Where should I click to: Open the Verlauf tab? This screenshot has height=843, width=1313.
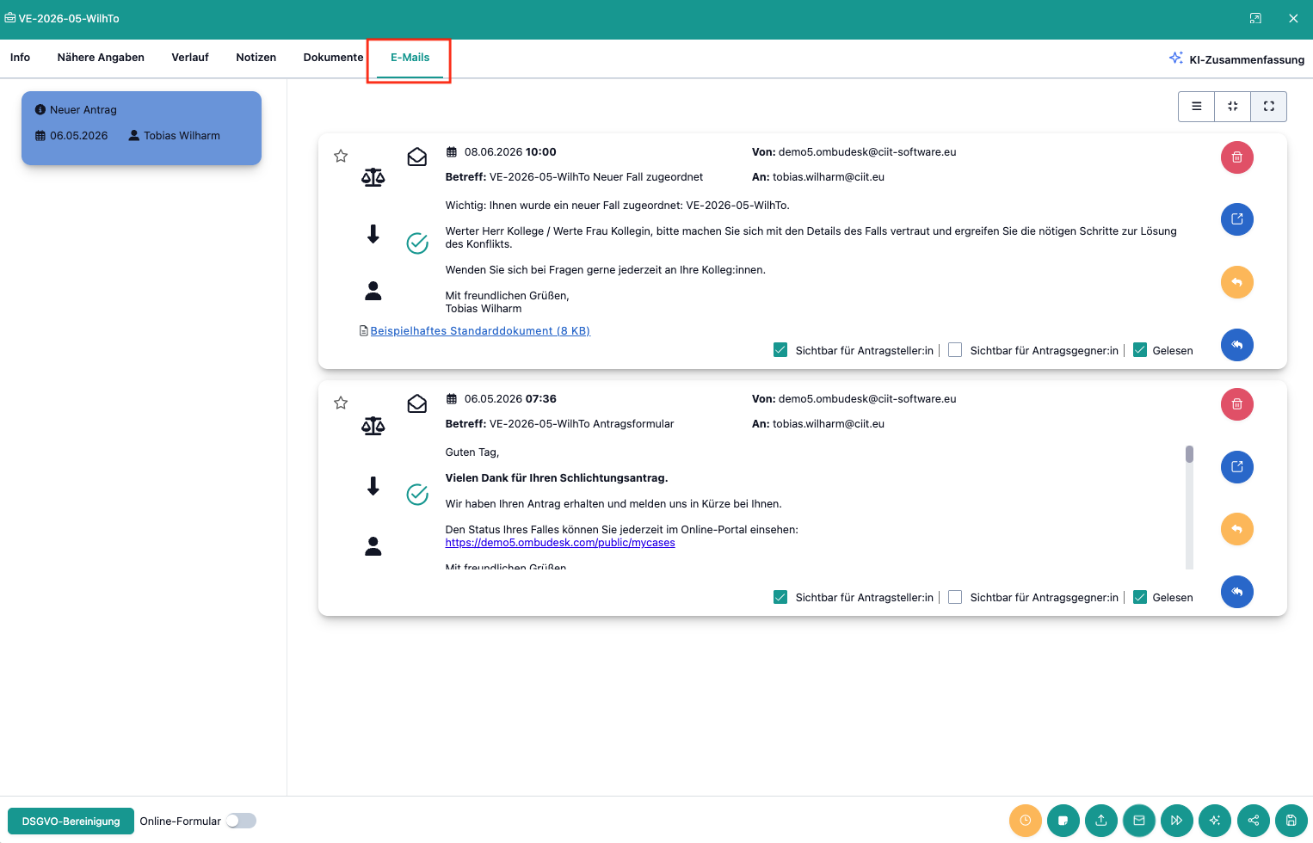point(190,58)
